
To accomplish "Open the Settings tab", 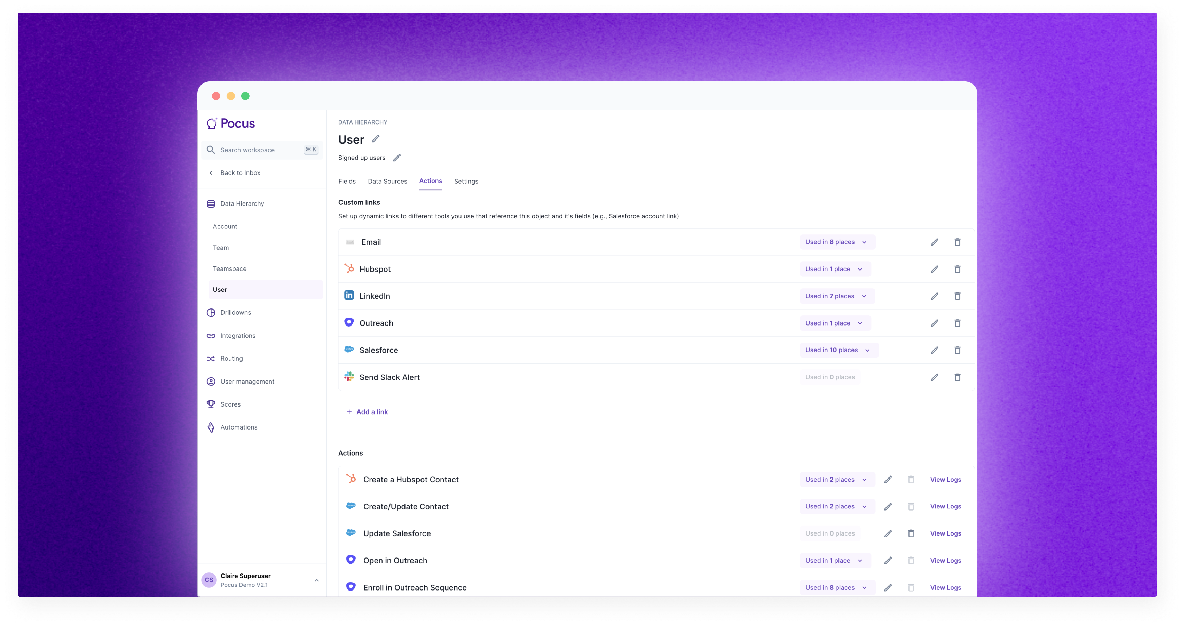I will 466,181.
